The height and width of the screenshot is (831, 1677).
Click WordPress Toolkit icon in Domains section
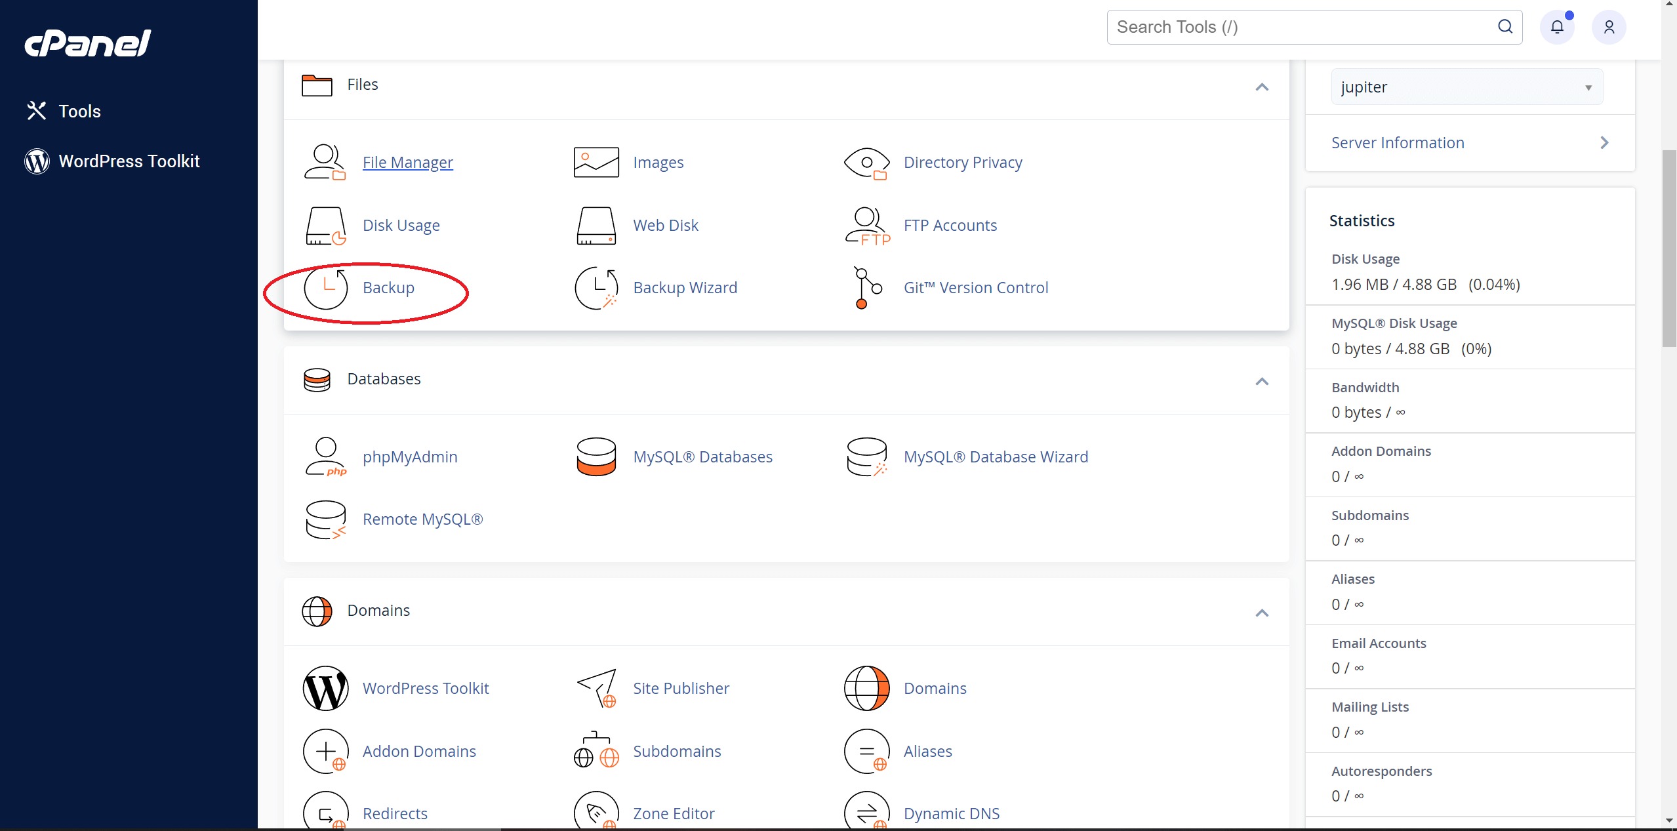click(x=325, y=689)
